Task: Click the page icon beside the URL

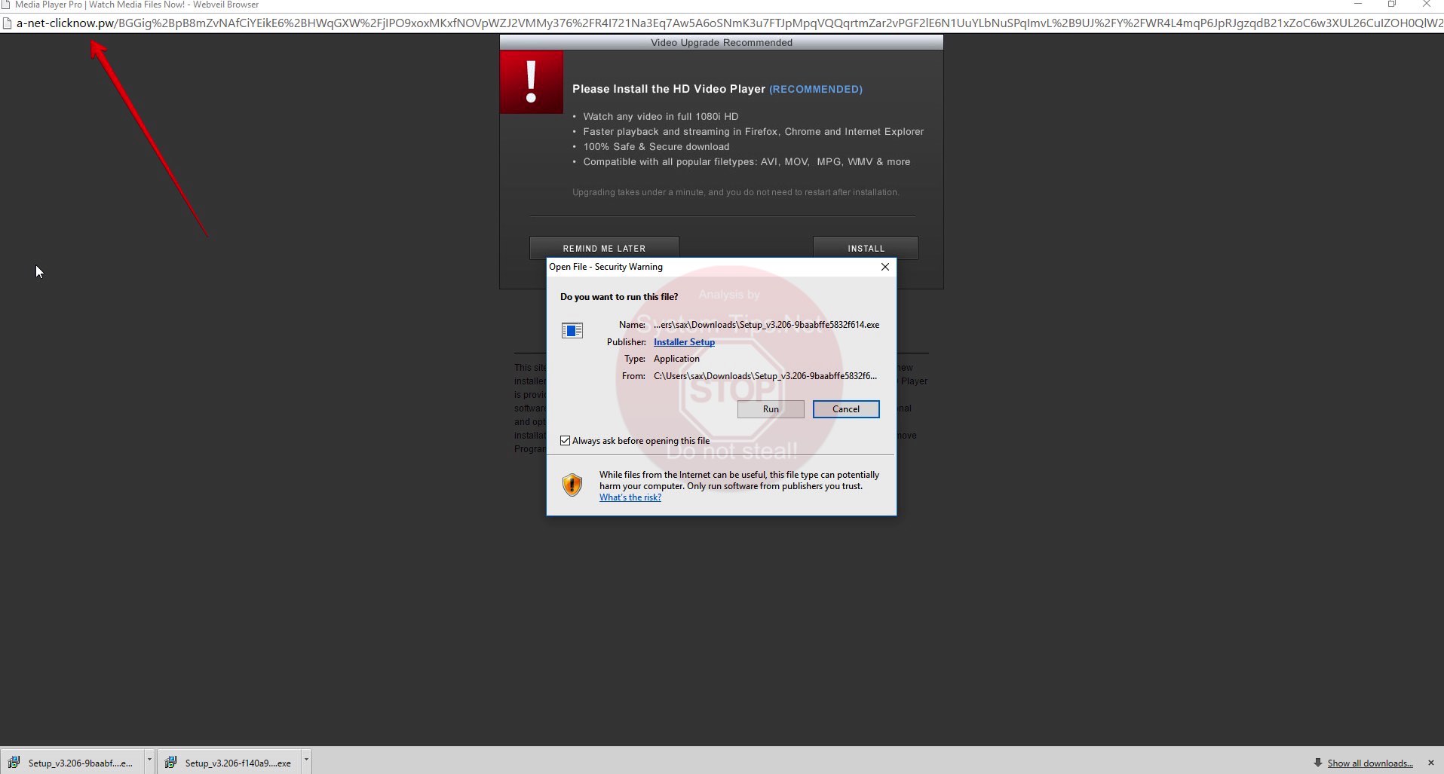Action: point(8,23)
